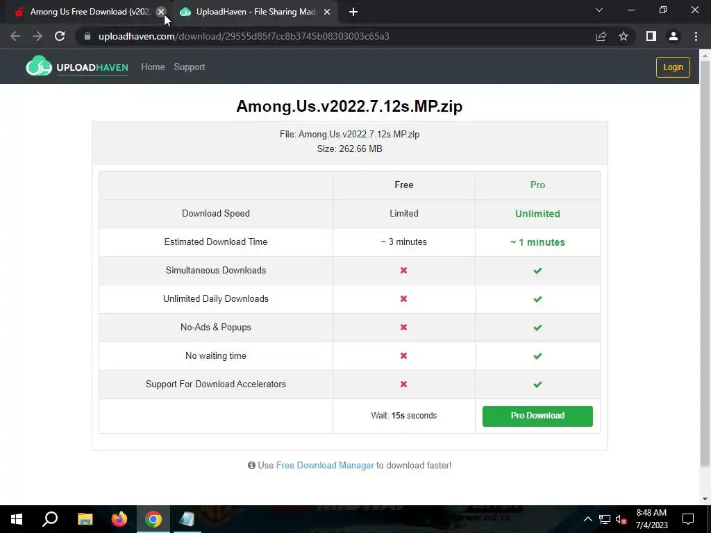Click the '~ 3 minutes' cell

coord(403,242)
